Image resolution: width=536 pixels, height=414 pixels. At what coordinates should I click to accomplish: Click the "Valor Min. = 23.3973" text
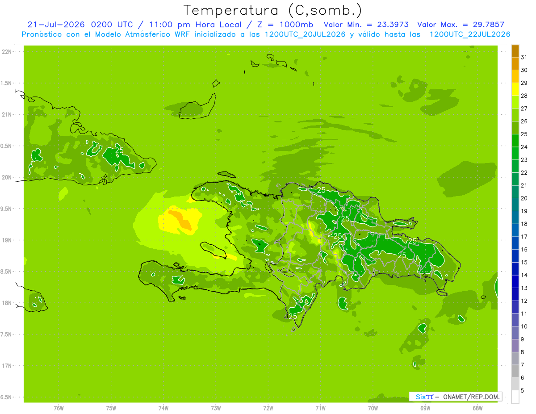pos(366,25)
